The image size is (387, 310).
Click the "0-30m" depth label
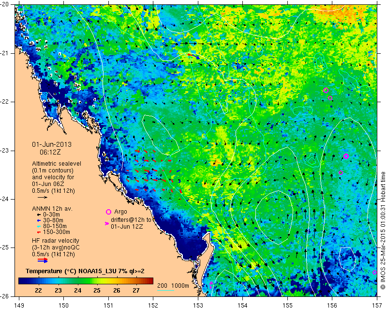coord(51,215)
